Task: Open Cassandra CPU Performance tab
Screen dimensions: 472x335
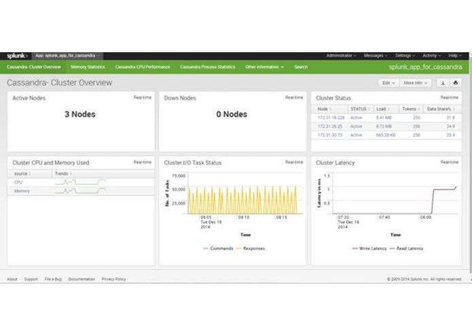Action: click(x=143, y=67)
